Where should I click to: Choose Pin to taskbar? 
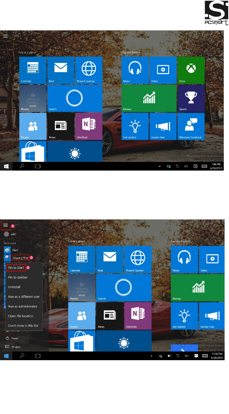coord(24,277)
